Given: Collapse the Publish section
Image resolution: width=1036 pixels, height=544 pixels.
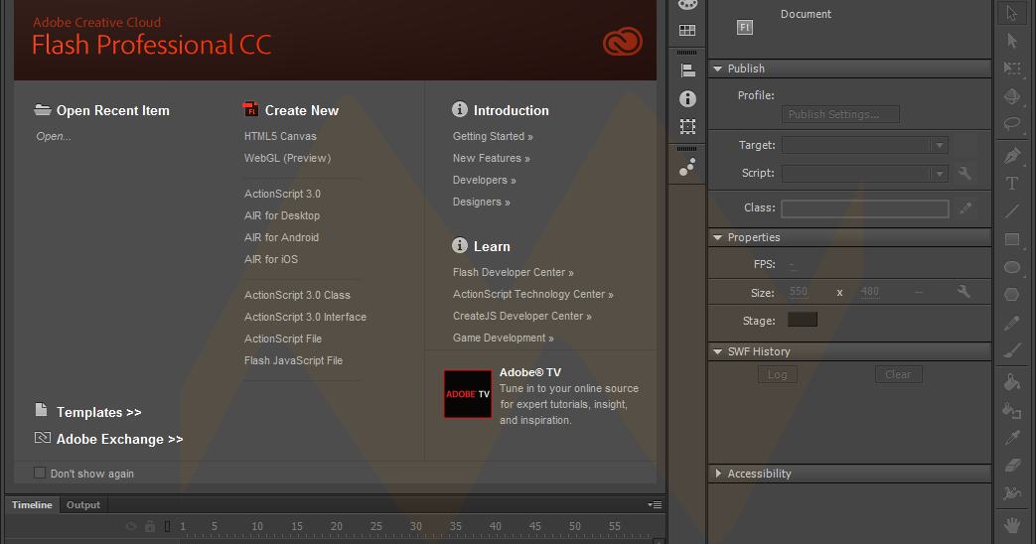Looking at the screenshot, I should [x=717, y=68].
